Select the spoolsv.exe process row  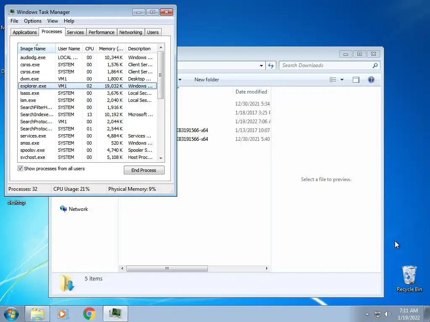coord(87,150)
